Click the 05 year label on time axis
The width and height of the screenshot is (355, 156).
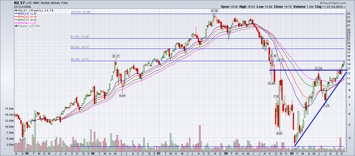tap(27, 153)
